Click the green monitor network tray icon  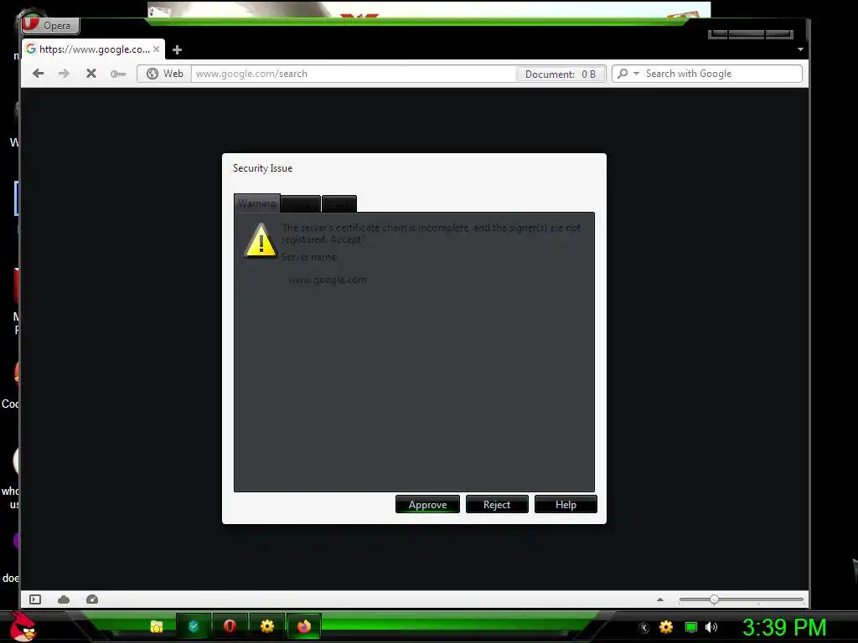(x=691, y=627)
